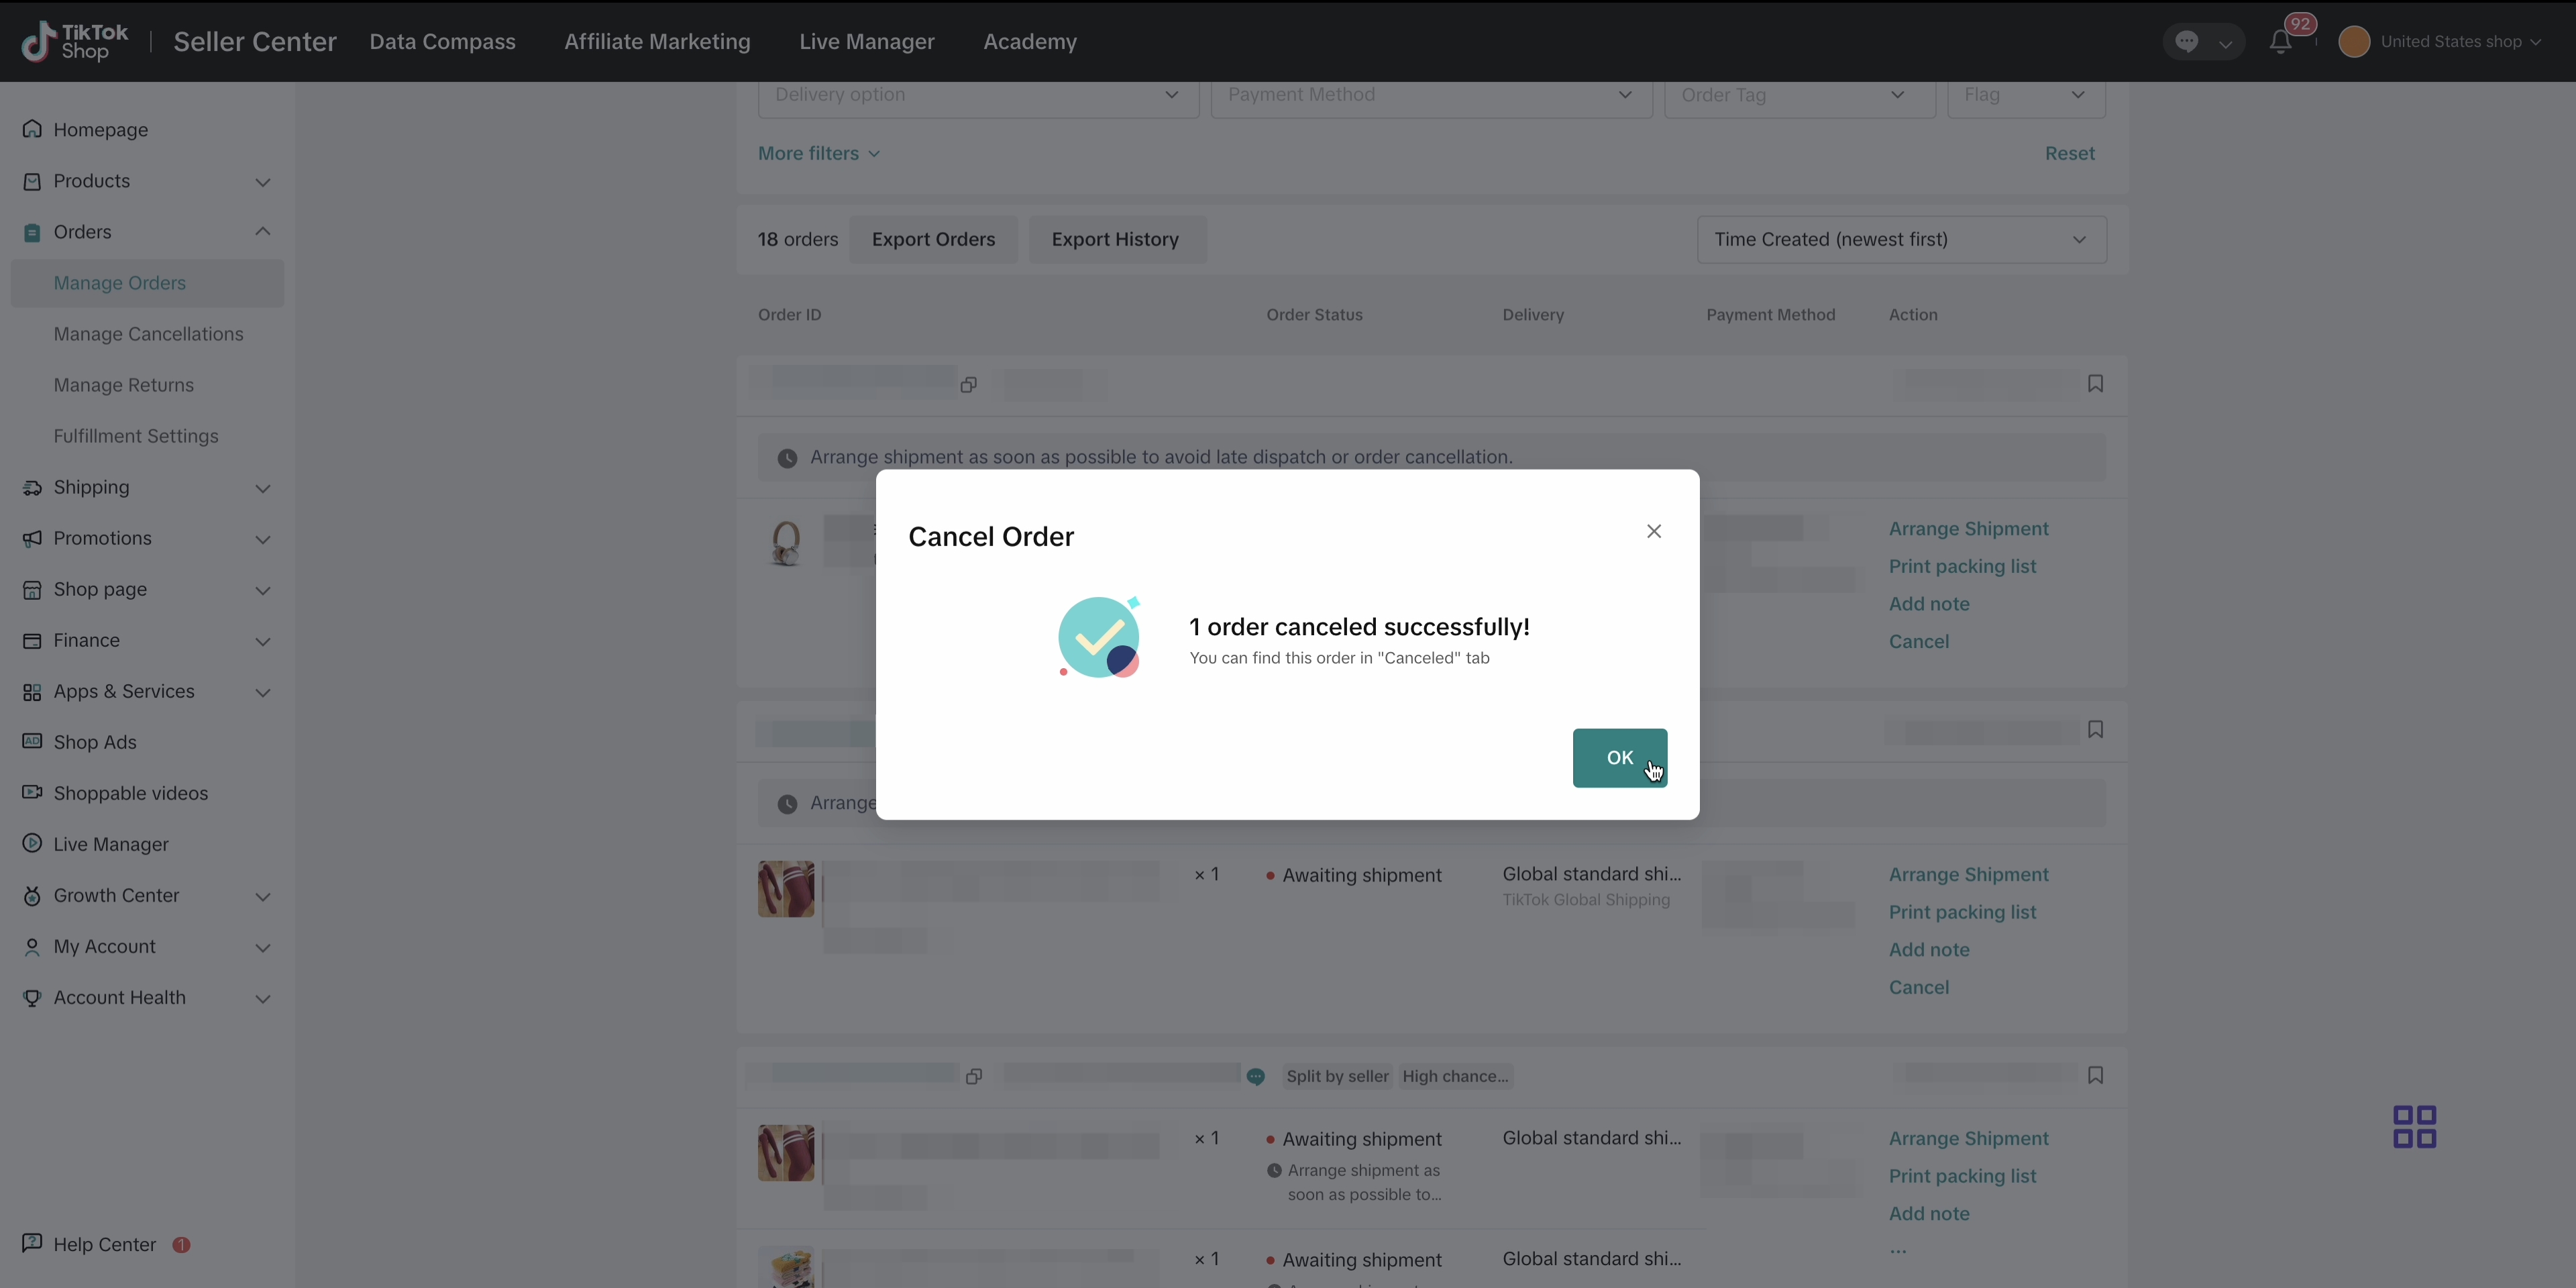Click the notification bell icon
The height and width of the screenshot is (1288, 2576).
coord(2280,42)
